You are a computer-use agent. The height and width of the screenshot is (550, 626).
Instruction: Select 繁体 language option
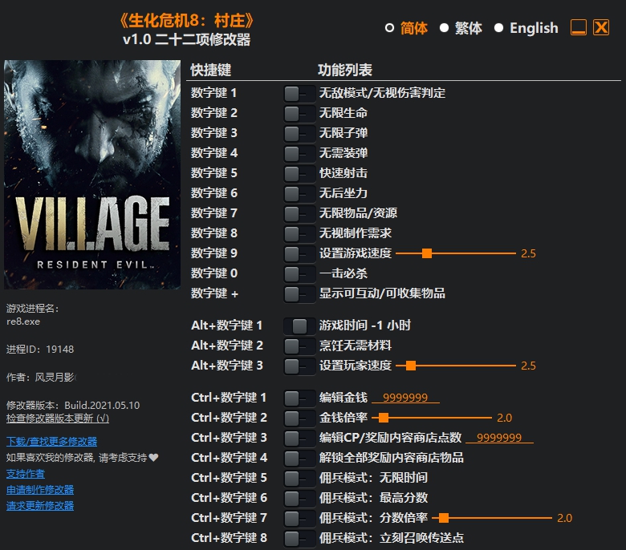tap(461, 28)
